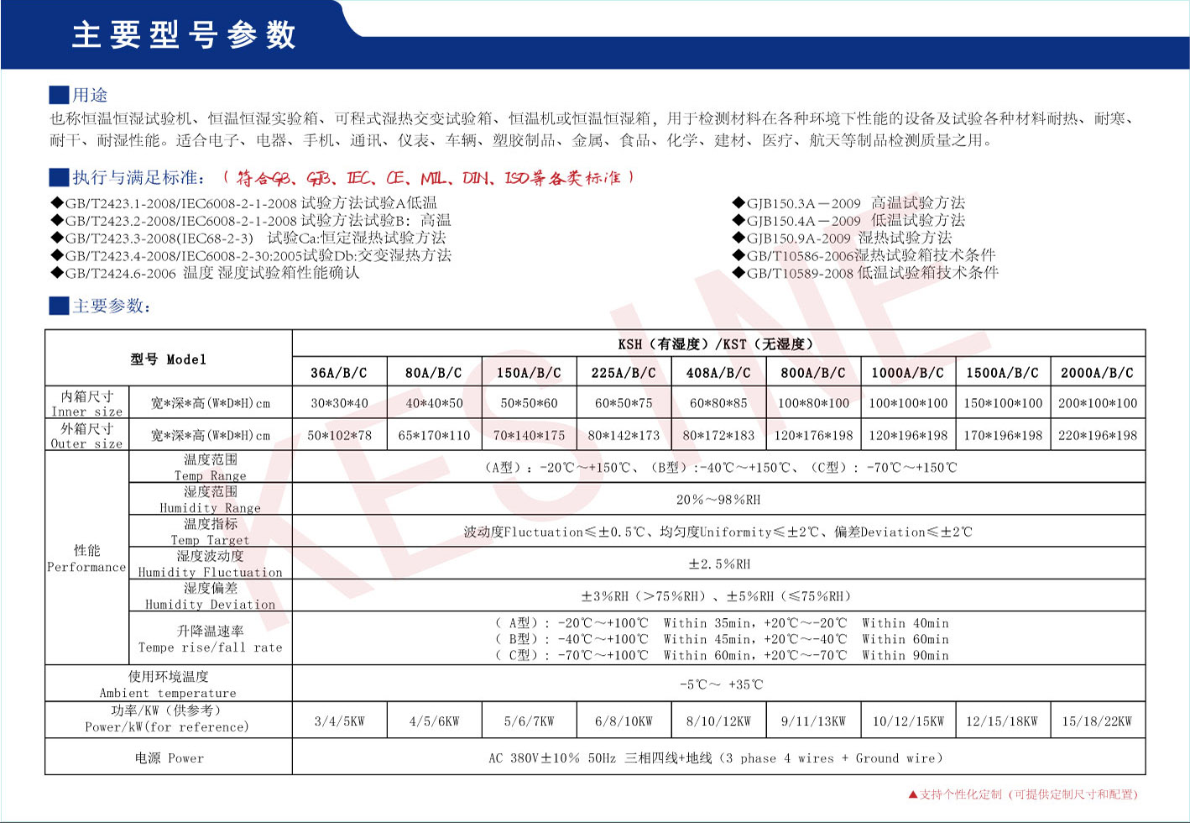1190x823 pixels.
Task: Click the 湿度波动度 Humidity Fluctuation label
Action: [210, 564]
